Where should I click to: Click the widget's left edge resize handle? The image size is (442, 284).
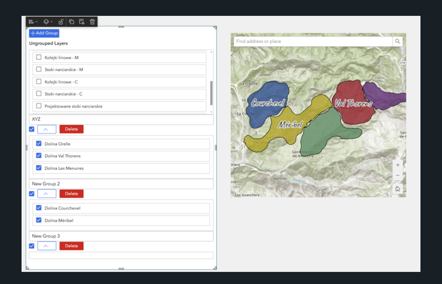[27, 148]
